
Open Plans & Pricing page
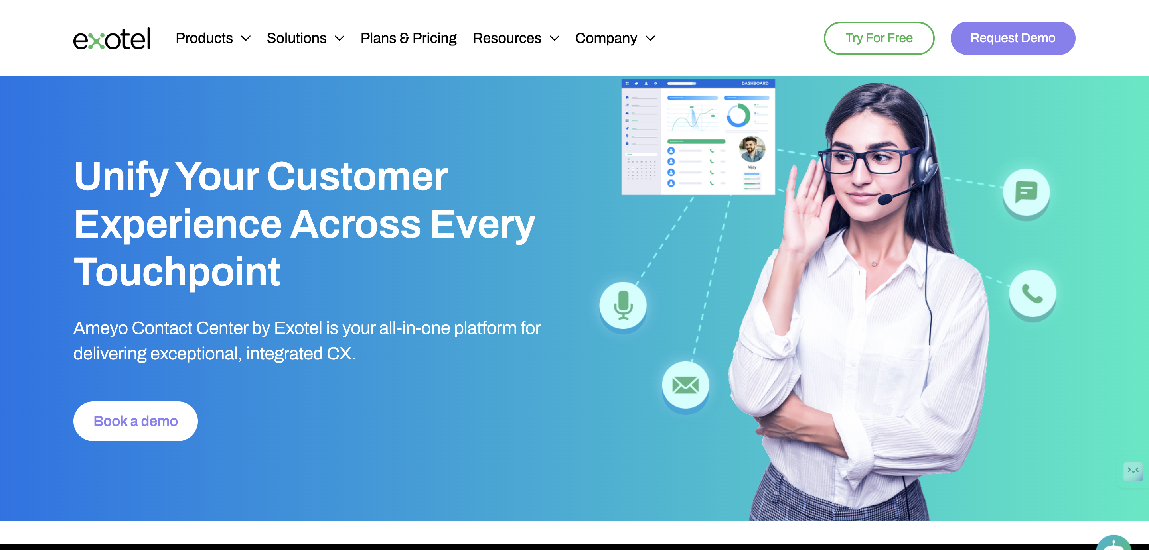tap(408, 38)
